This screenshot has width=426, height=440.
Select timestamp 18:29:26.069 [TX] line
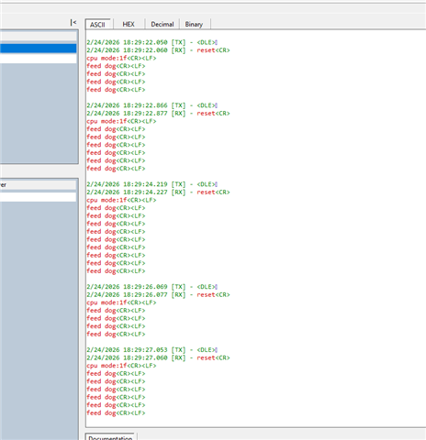pos(152,287)
